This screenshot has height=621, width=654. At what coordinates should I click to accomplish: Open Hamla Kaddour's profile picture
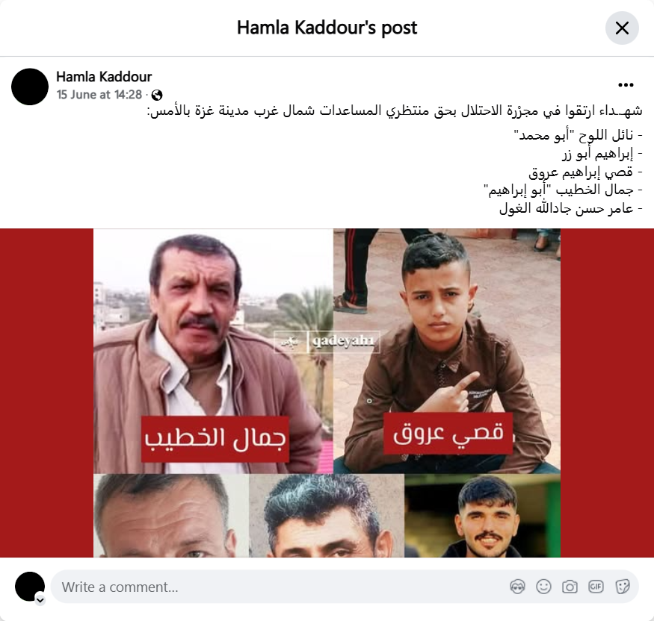(x=30, y=87)
